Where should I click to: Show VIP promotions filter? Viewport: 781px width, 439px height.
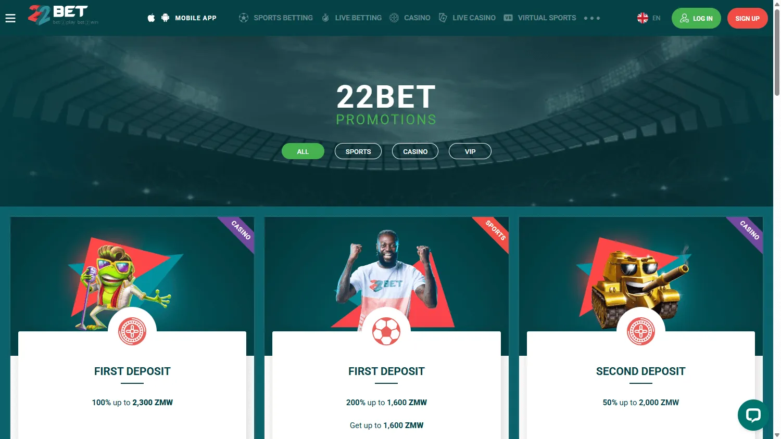(470, 151)
